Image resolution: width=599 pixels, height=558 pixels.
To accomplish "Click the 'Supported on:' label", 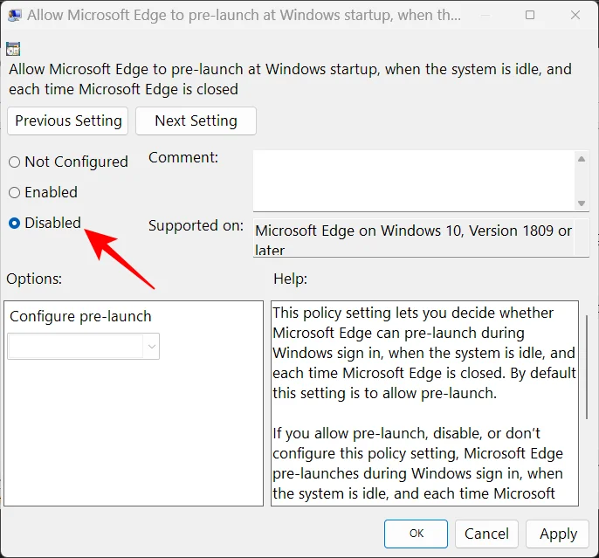I will (x=196, y=225).
